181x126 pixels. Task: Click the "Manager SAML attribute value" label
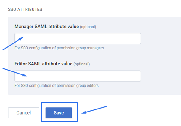46,27
